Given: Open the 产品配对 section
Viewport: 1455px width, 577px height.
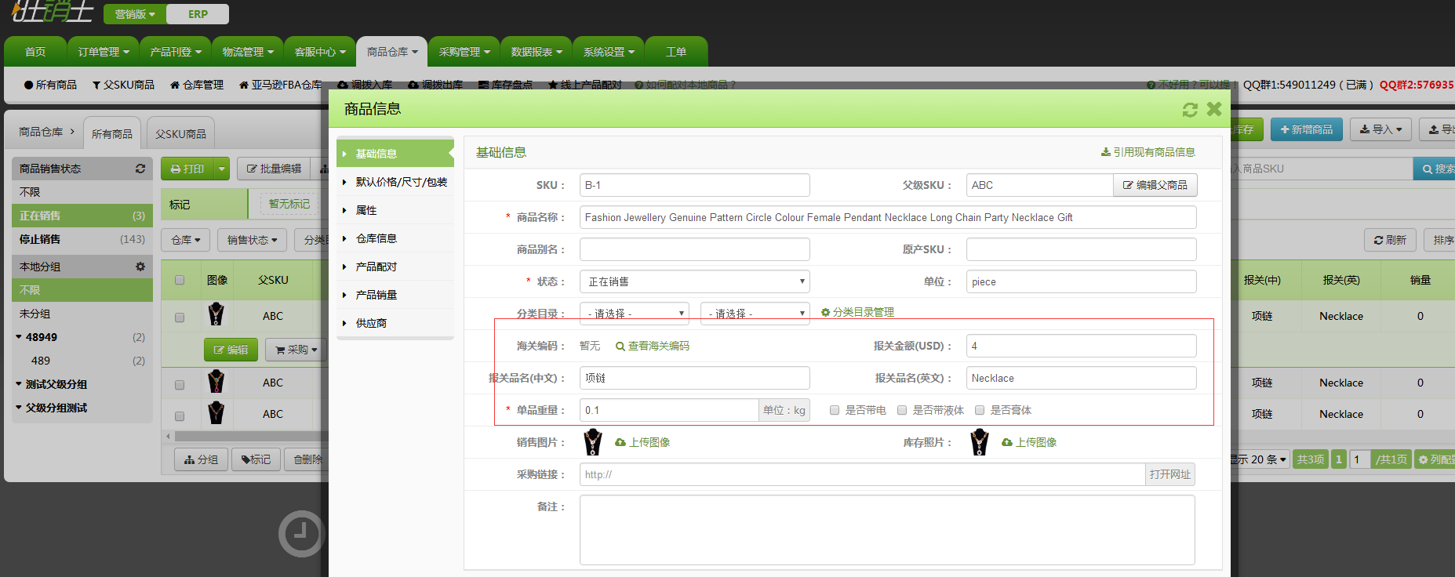Looking at the screenshot, I should pyautogui.click(x=395, y=267).
